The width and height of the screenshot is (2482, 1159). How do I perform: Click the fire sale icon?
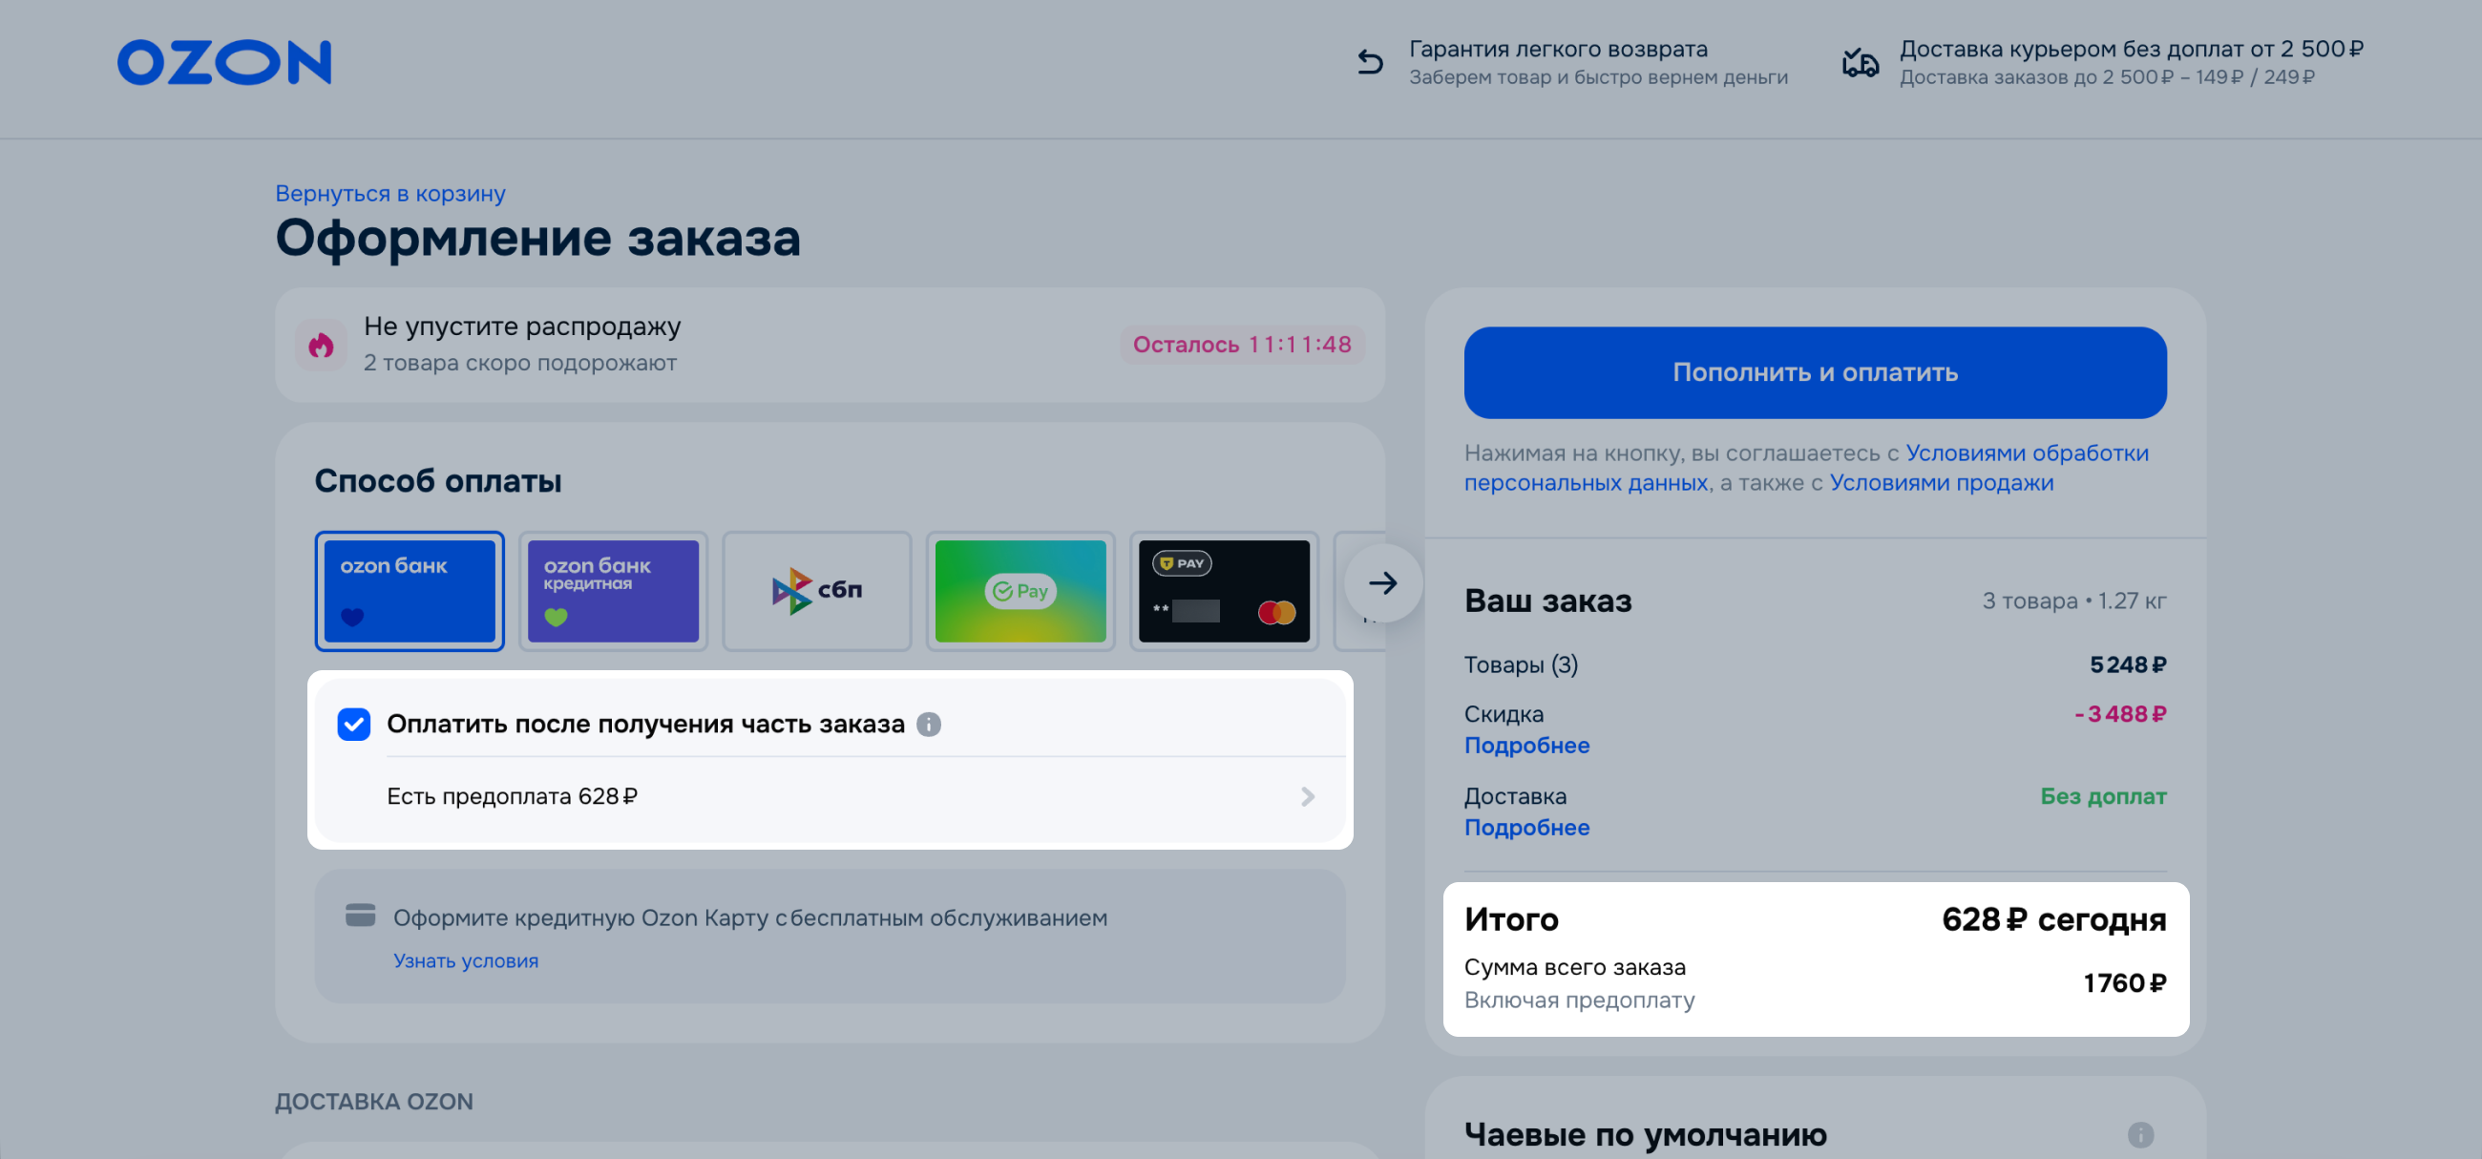coord(321,345)
